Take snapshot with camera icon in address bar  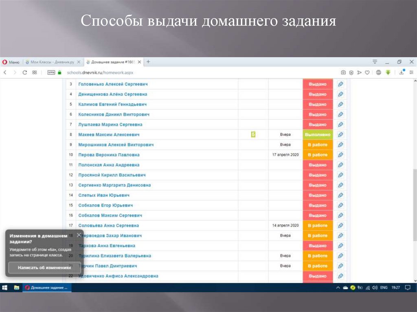tap(343, 72)
